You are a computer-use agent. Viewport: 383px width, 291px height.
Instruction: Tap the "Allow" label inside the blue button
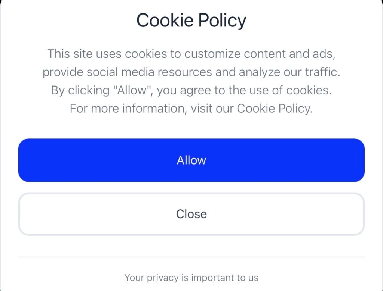pyautogui.click(x=191, y=160)
